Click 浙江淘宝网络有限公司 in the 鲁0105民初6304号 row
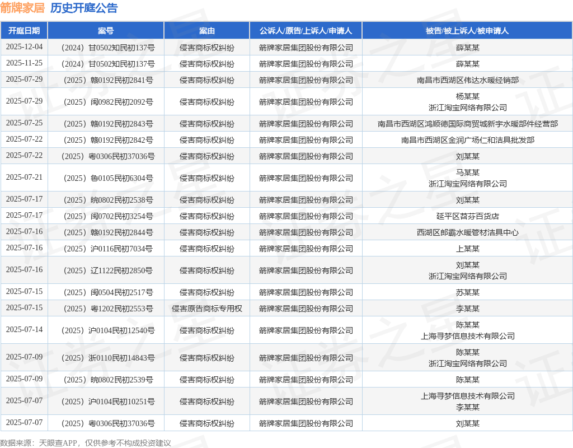Image resolution: width=573 pixels, height=448 pixels. pos(467,184)
